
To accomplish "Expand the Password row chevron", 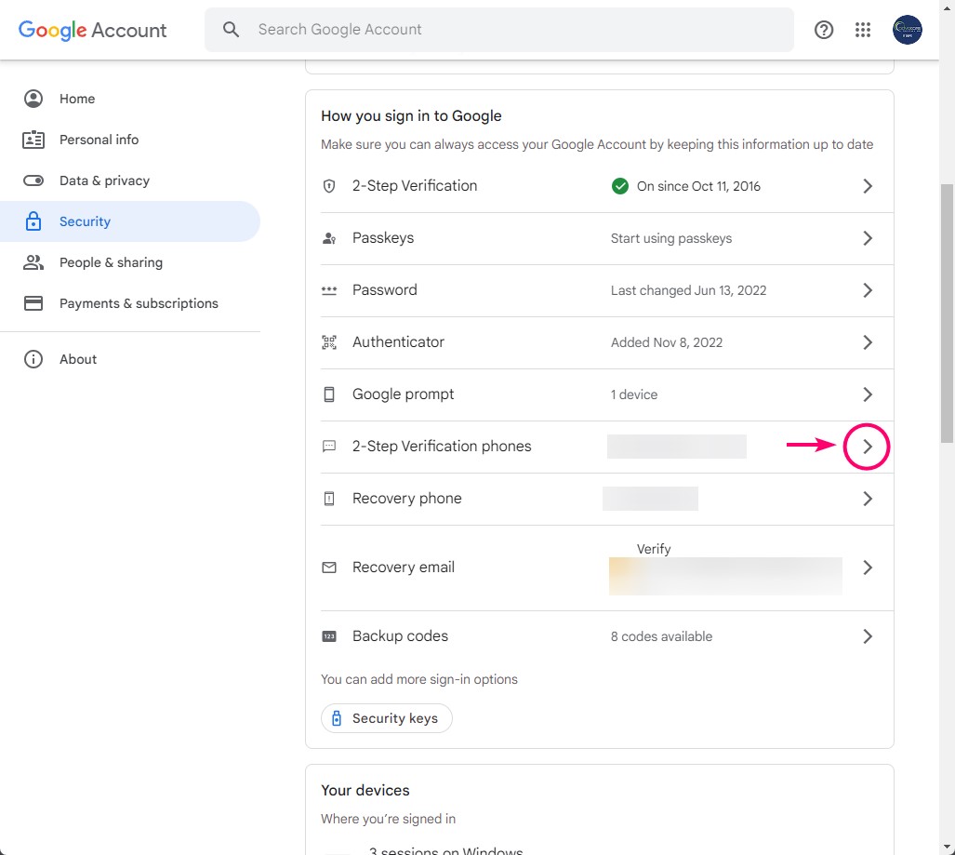I will pos(868,290).
